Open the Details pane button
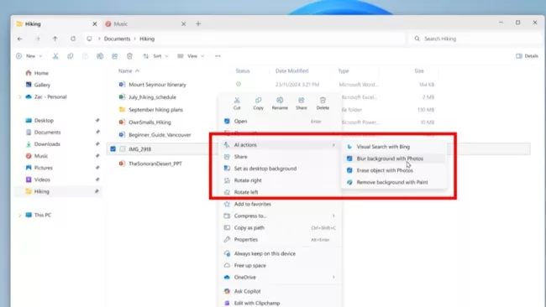546x307 pixels. click(x=527, y=56)
